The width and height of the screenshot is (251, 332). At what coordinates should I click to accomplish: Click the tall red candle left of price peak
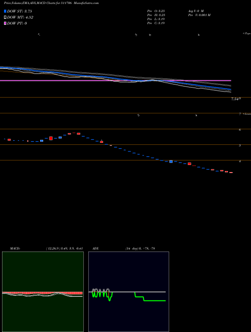51,138
